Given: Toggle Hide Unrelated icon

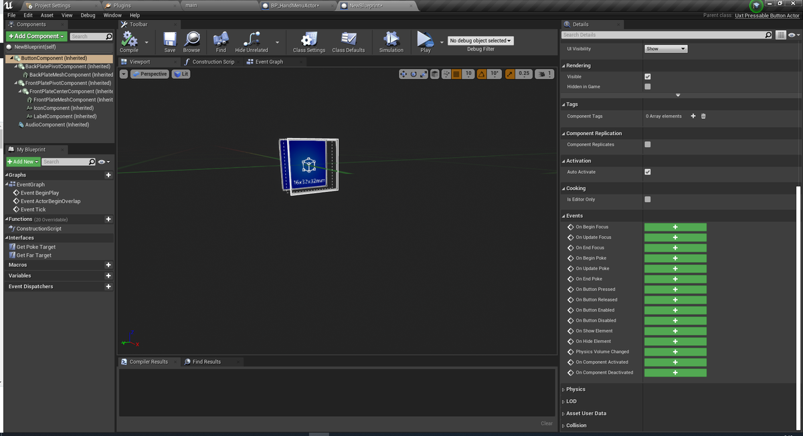Looking at the screenshot, I should pos(252,41).
